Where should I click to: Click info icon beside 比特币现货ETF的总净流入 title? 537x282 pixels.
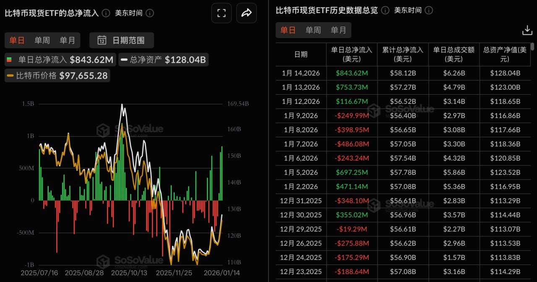click(x=106, y=13)
